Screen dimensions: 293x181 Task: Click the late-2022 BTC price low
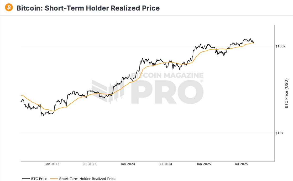point(41,115)
